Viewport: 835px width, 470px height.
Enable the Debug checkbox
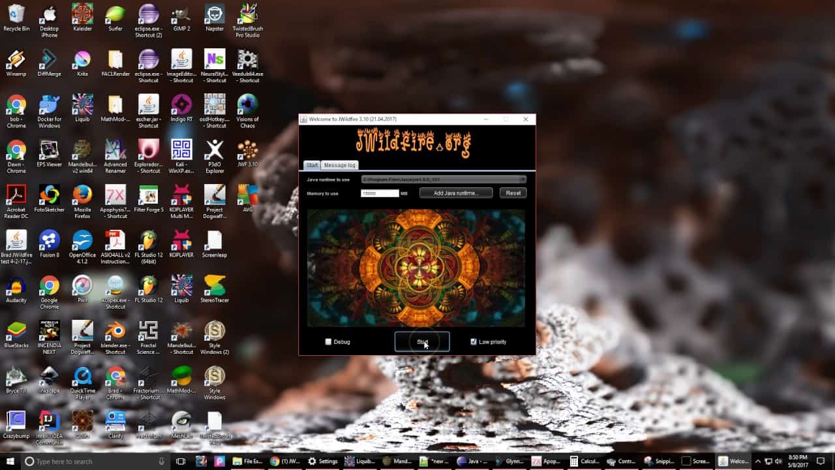pyautogui.click(x=328, y=341)
